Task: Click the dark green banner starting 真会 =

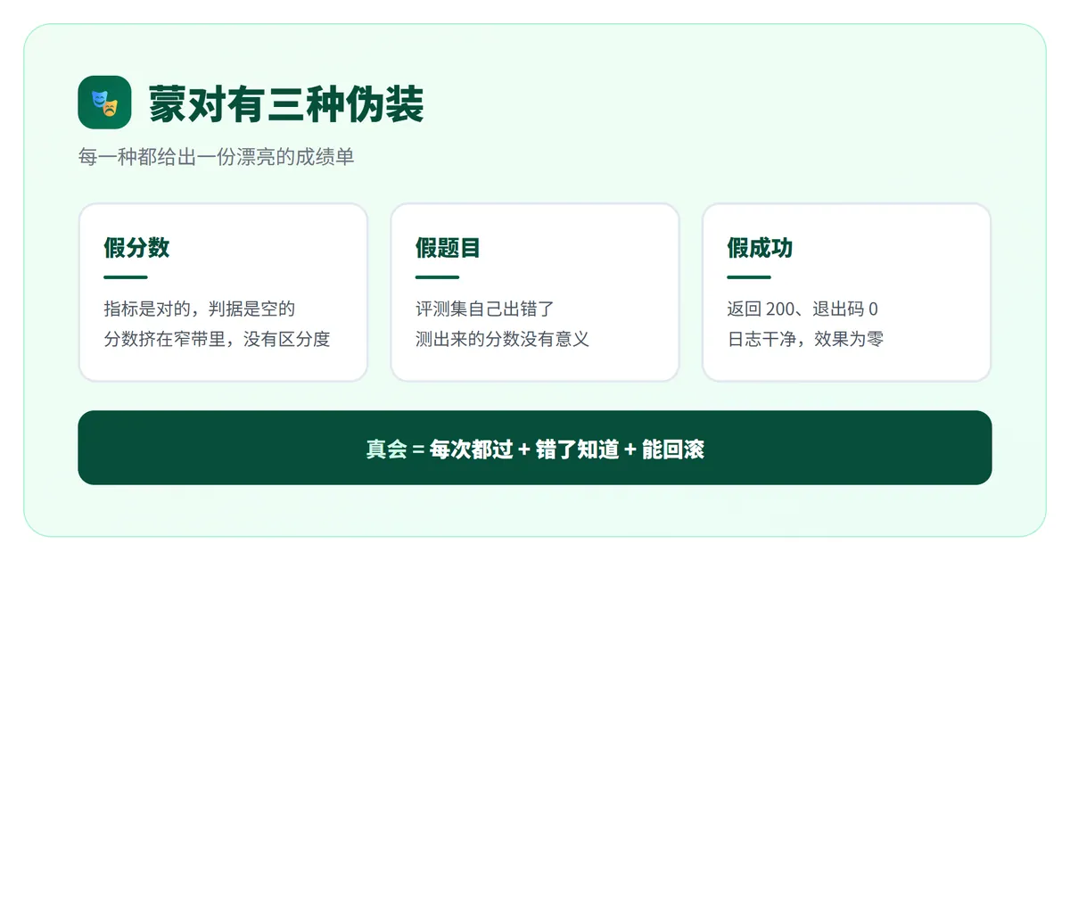Action: [x=535, y=448]
